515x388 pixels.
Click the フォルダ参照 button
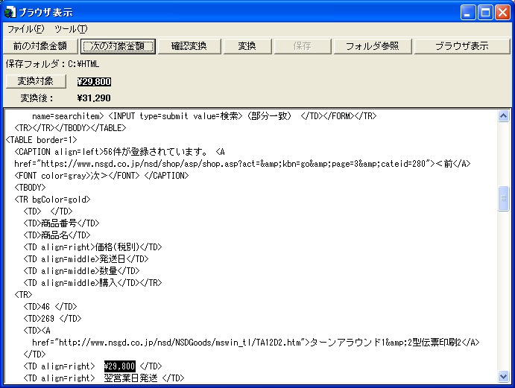[372, 46]
